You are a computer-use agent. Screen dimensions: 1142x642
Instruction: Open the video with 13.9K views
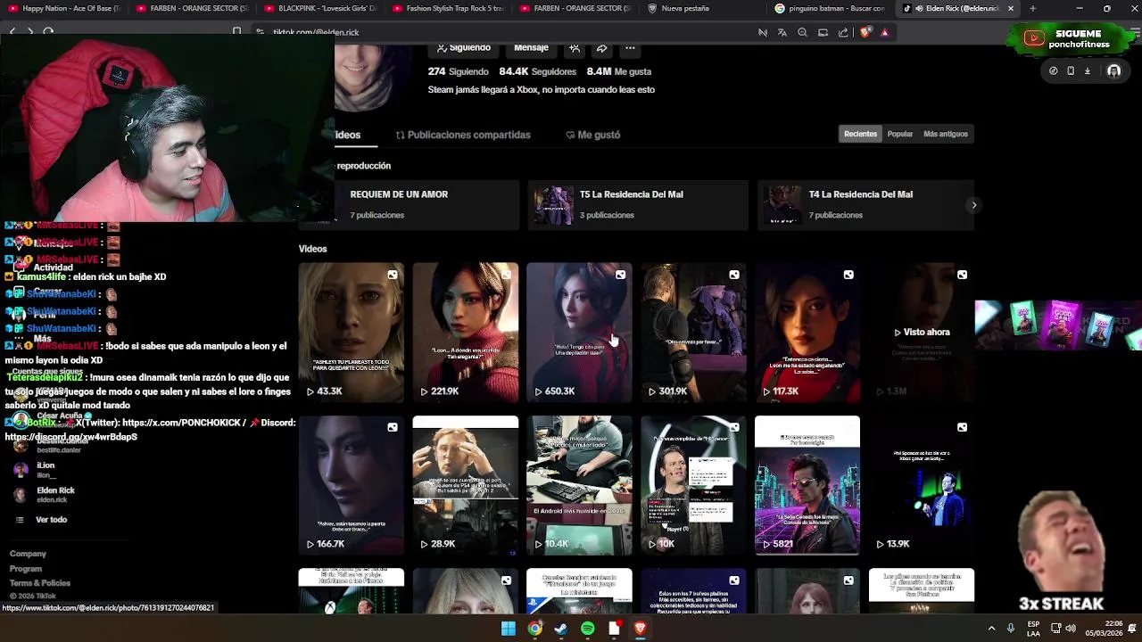(x=922, y=485)
